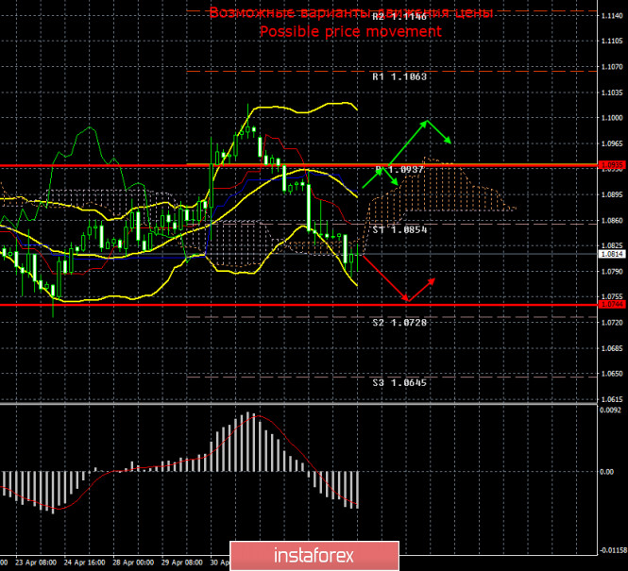The width and height of the screenshot is (628, 571).
Task: Click the 1.0860 price axis label
Action: (x=612, y=221)
